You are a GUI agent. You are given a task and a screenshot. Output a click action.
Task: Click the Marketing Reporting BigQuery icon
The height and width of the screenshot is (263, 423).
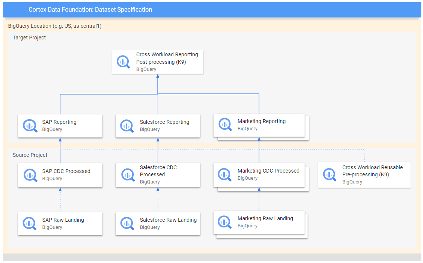click(x=225, y=125)
